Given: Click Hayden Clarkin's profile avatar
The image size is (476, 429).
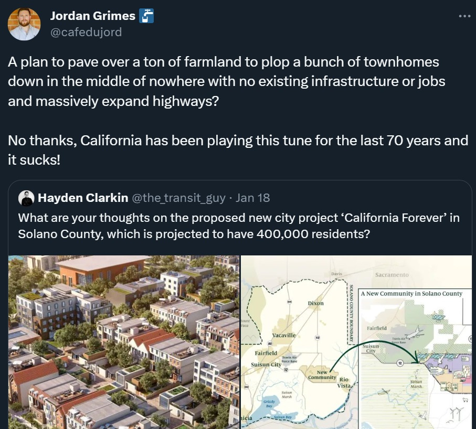Looking at the screenshot, I should pos(26,198).
